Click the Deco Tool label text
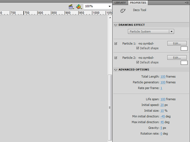This screenshot has width=190, height=142. tap(140, 10)
